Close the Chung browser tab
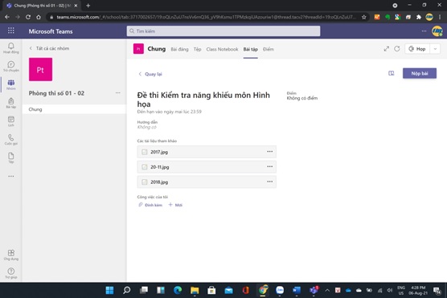Viewport: 447px width, 298px height. [76, 6]
